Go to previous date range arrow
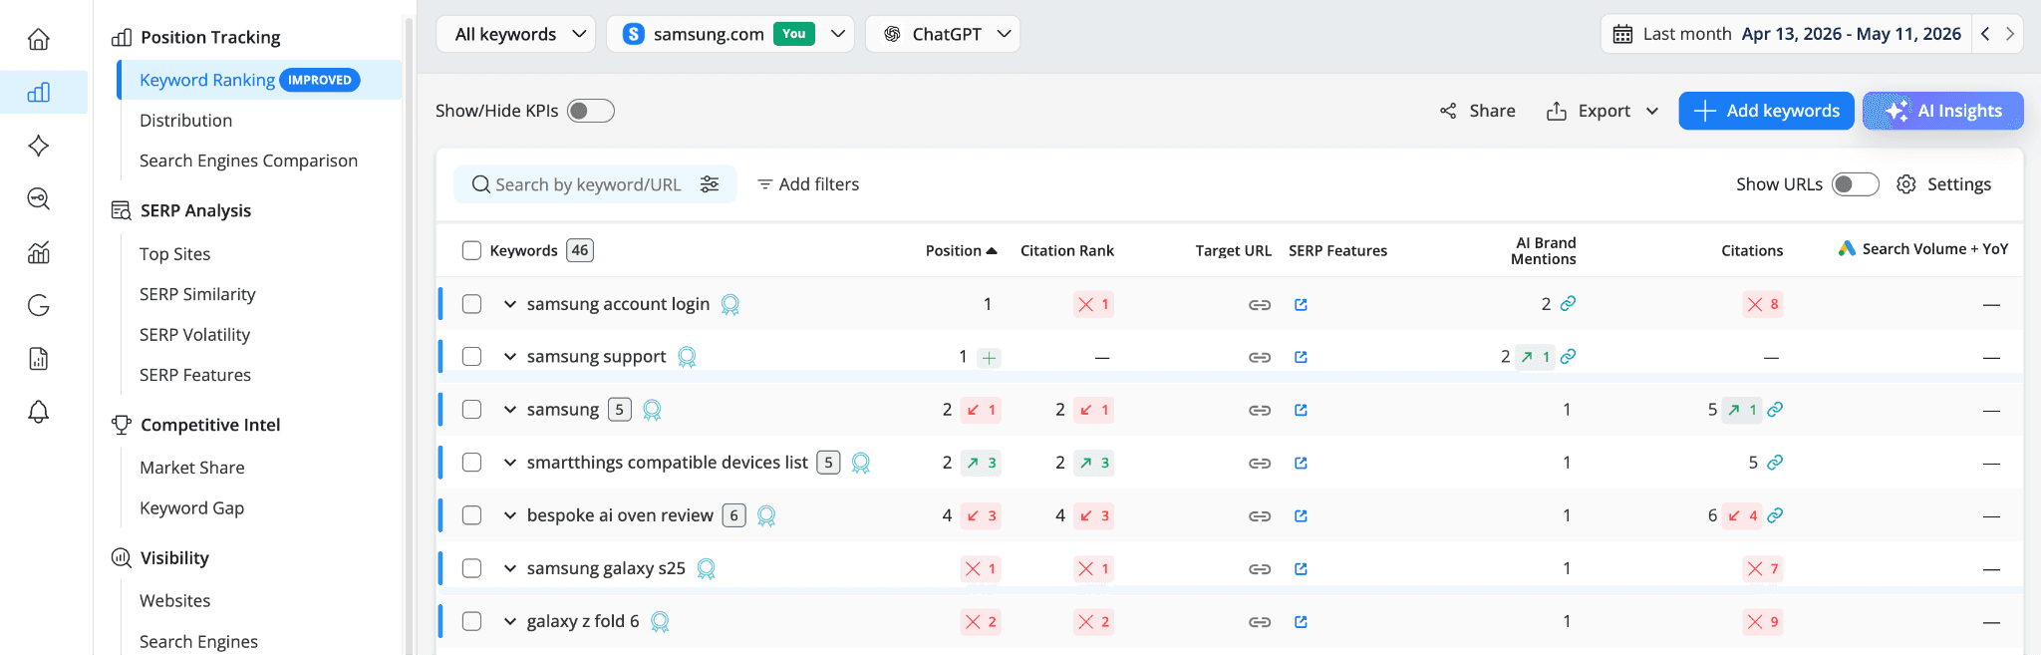The image size is (2041, 655). click(x=1985, y=34)
